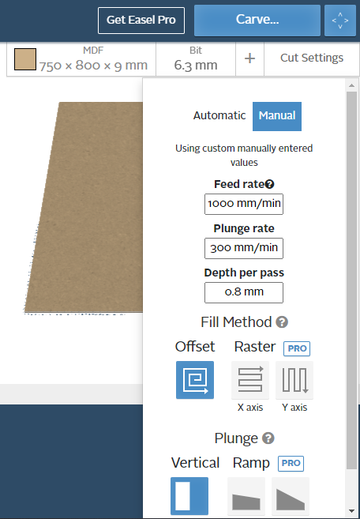This screenshot has width=360, height=519.
Task: Open the Bit 6.3 mm selector
Action: coord(196,59)
